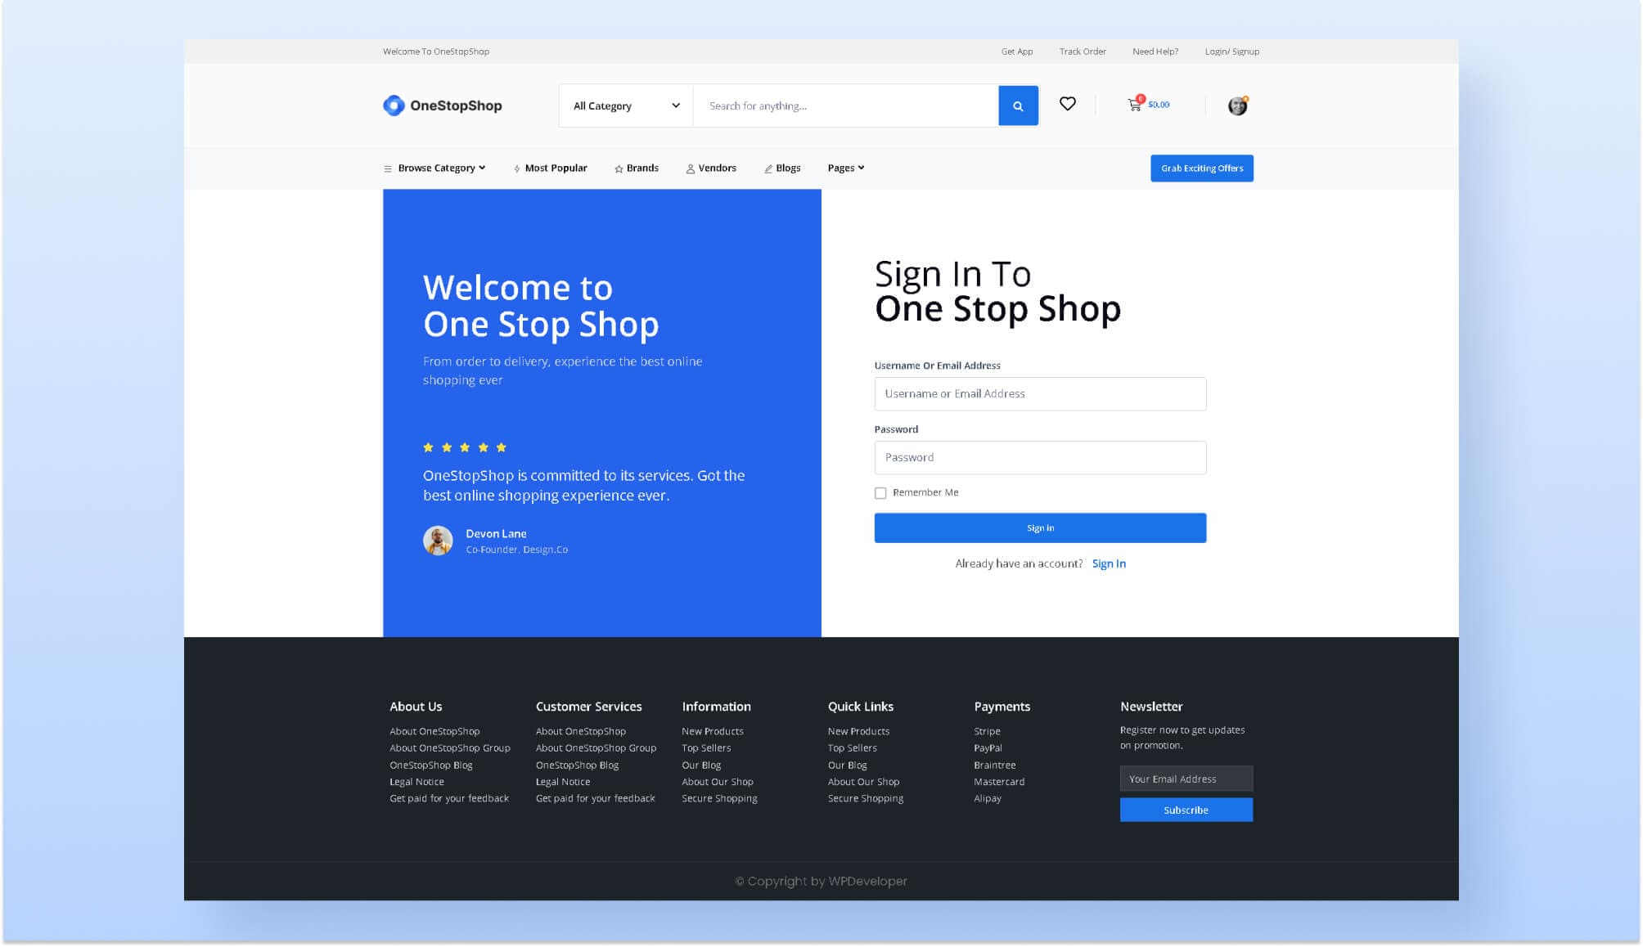This screenshot has width=1643, height=947.
Task: Click the Most Popular lightning icon
Action: pos(516,168)
